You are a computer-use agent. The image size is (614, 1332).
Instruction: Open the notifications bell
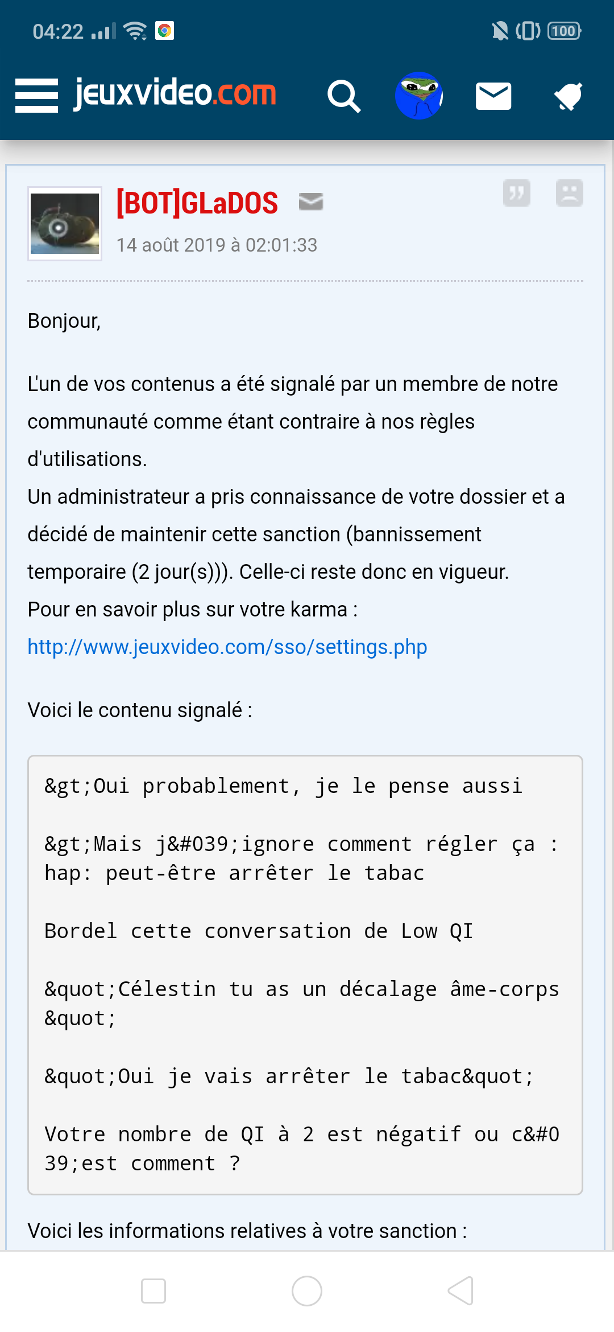(x=569, y=96)
